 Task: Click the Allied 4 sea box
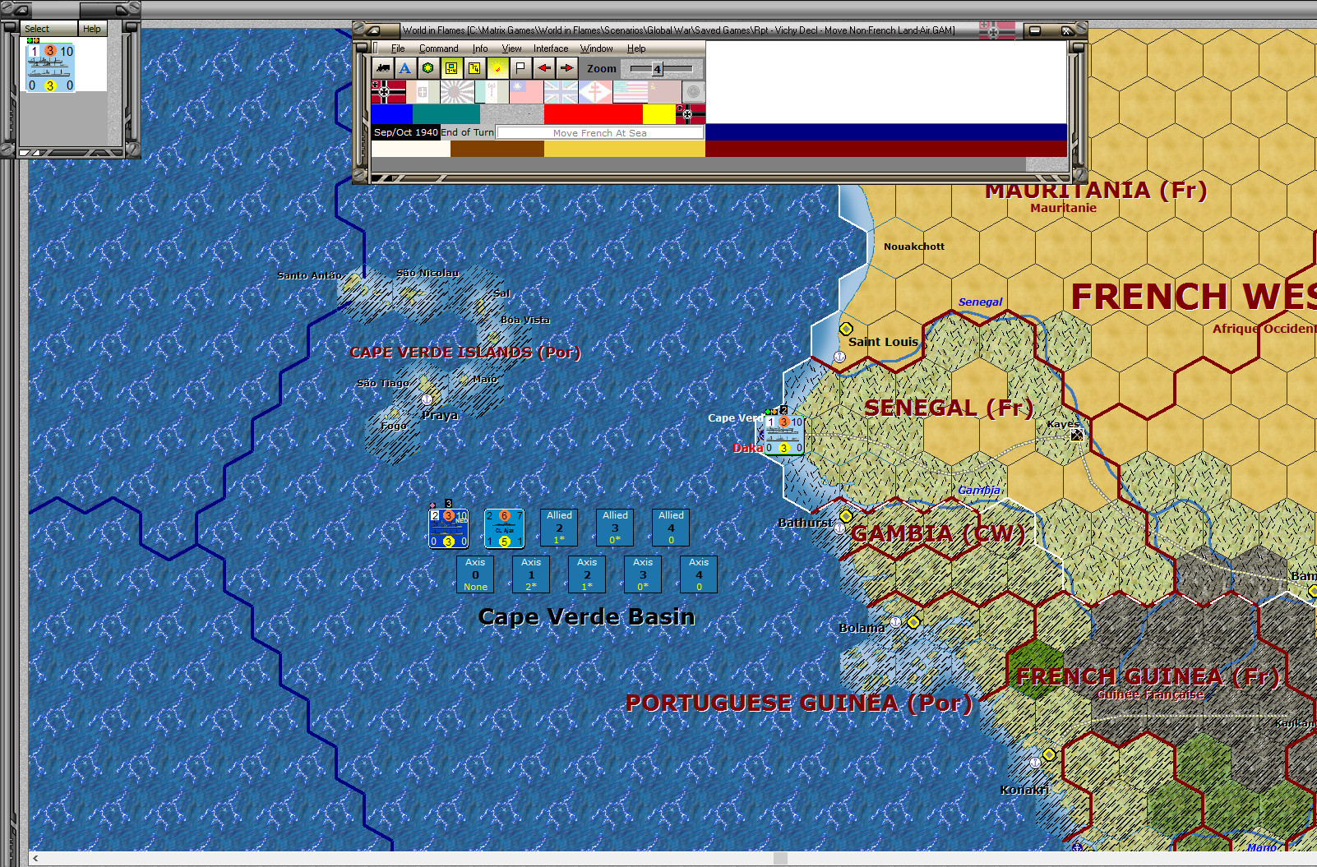[x=671, y=527]
